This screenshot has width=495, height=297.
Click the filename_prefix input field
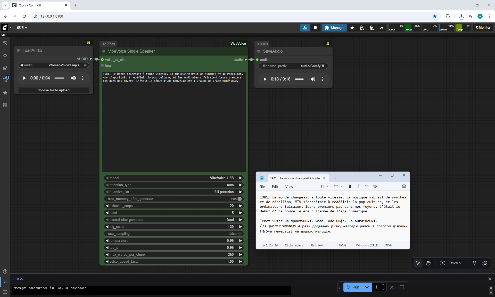(x=293, y=66)
